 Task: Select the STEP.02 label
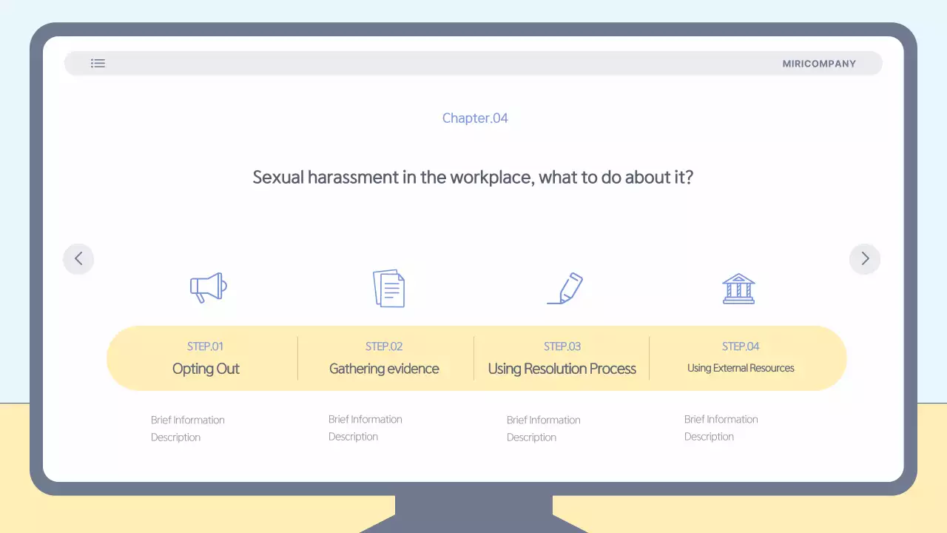pos(384,346)
